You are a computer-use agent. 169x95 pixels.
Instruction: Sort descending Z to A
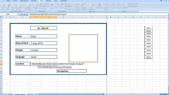pos(52,8)
